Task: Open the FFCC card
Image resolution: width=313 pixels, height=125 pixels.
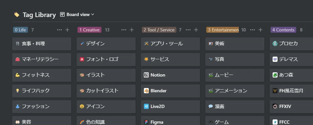Action: 291,120
